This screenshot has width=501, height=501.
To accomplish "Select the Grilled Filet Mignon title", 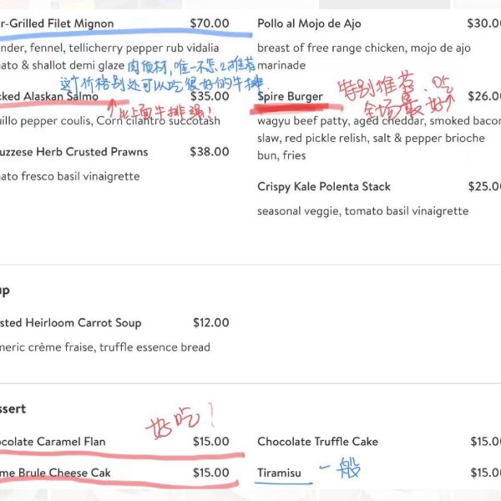I will (57, 23).
